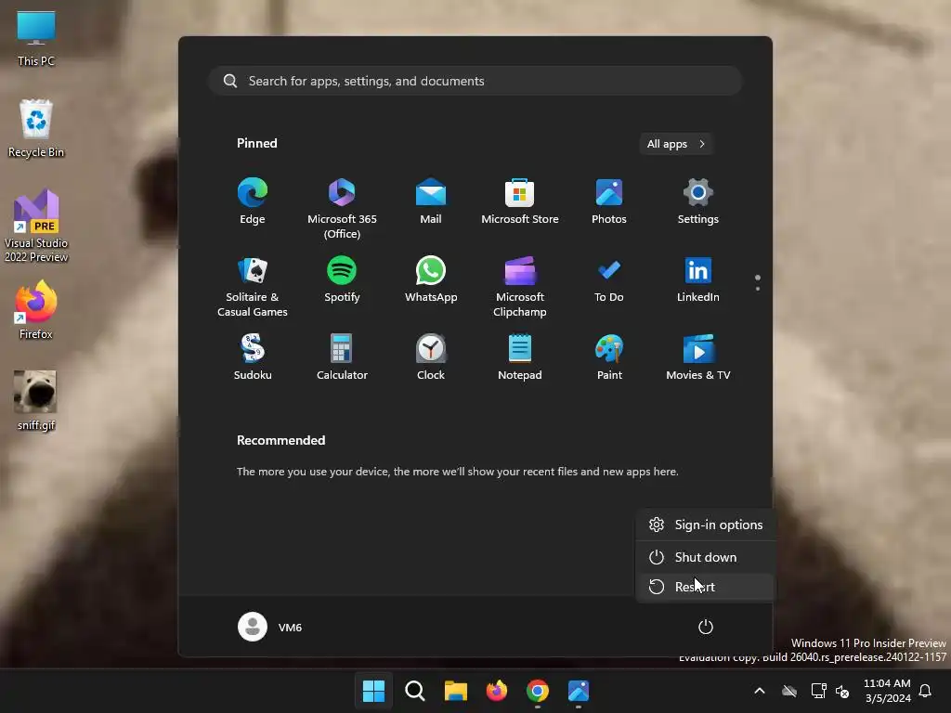Open LinkedIn
Image resolution: width=951 pixels, height=713 pixels.
coord(698,279)
